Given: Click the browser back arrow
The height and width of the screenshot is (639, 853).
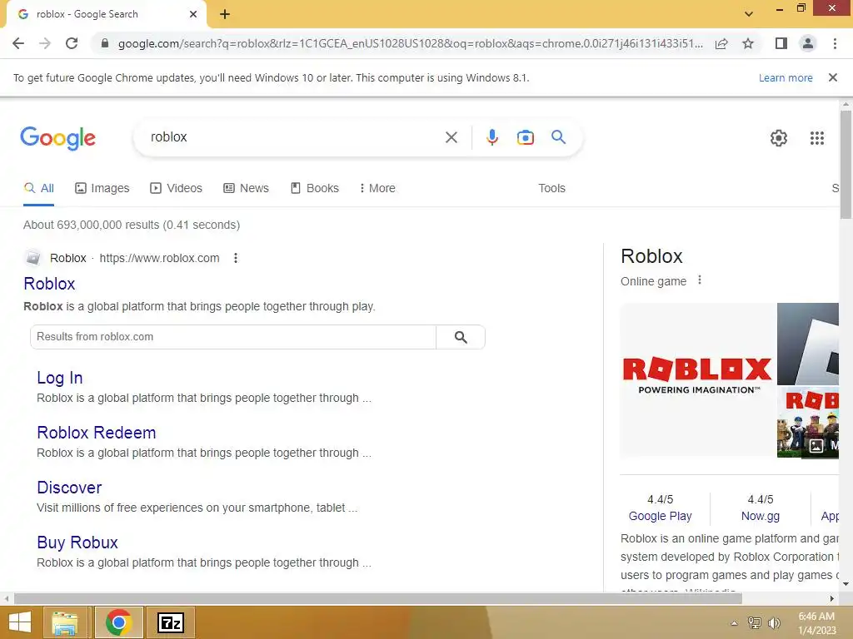Looking at the screenshot, I should pyautogui.click(x=18, y=43).
